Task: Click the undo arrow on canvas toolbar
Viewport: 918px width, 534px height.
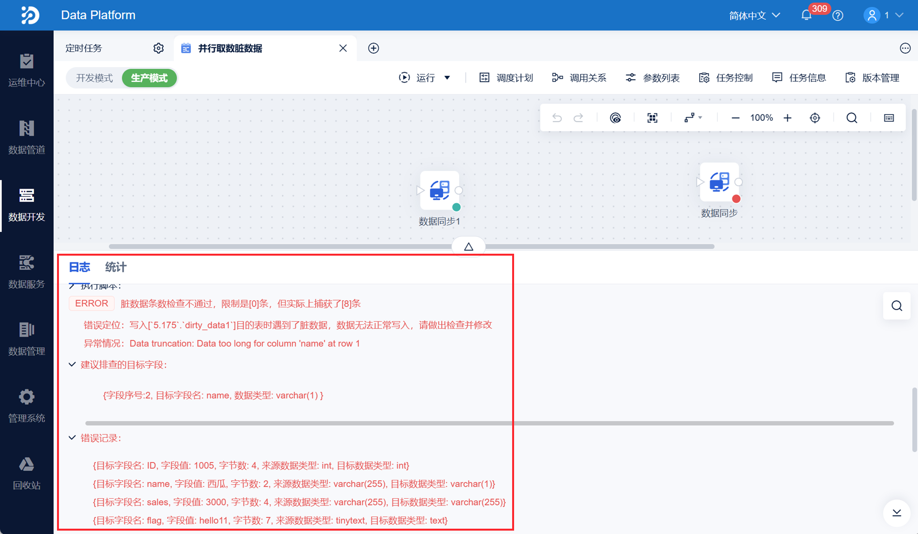Action: pos(557,118)
